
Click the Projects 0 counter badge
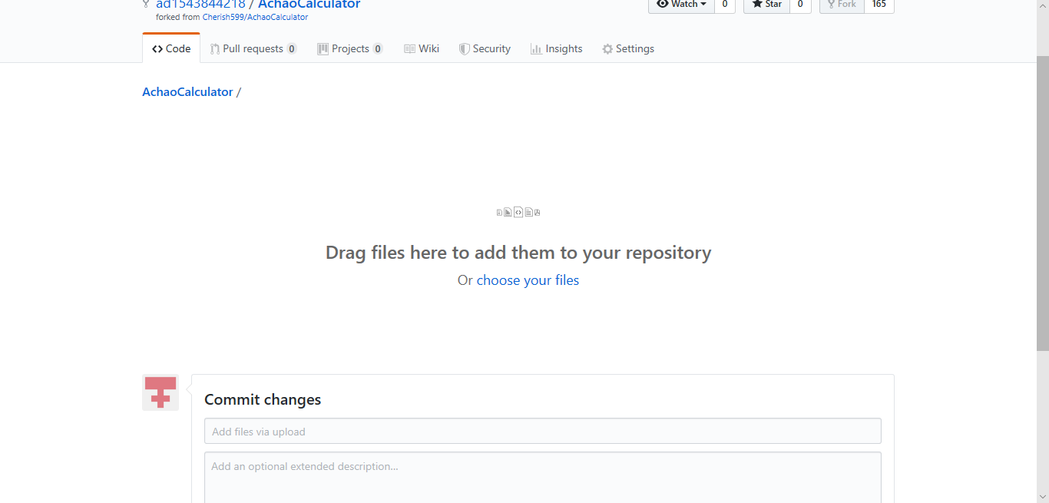(x=378, y=49)
